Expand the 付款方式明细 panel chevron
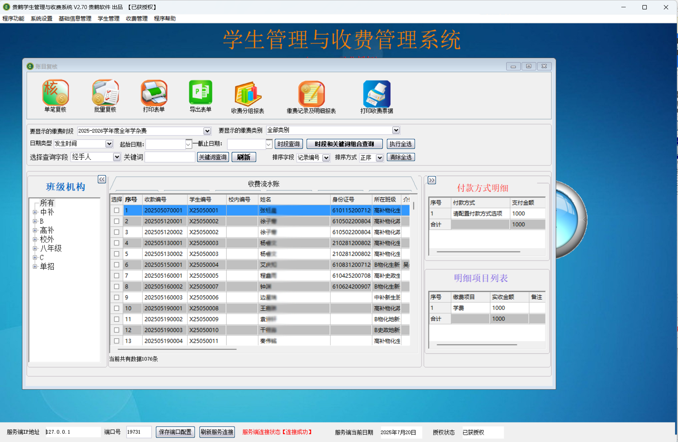The image size is (678, 442). pyautogui.click(x=431, y=180)
